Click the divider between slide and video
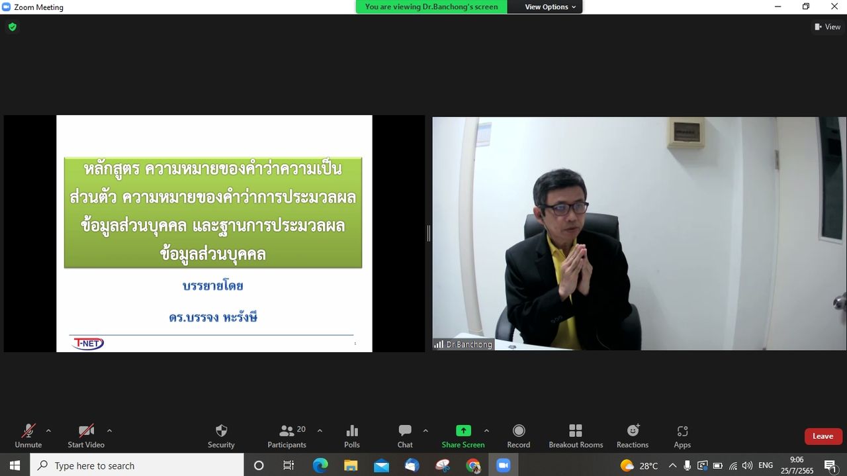This screenshot has width=847, height=476. [428, 233]
